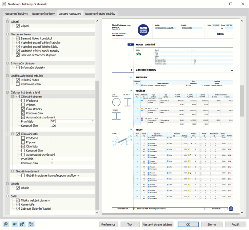Uncheck Informační obrázky checkbox

[x=18, y=67]
